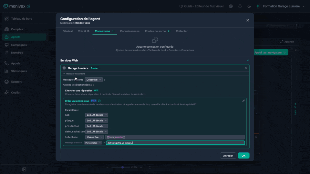310x174 pixels.
Task: Switch to the Général tab
Action: [x=67, y=31]
